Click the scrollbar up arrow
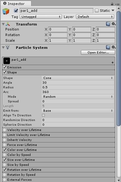The image size is (121, 182). (119, 8)
